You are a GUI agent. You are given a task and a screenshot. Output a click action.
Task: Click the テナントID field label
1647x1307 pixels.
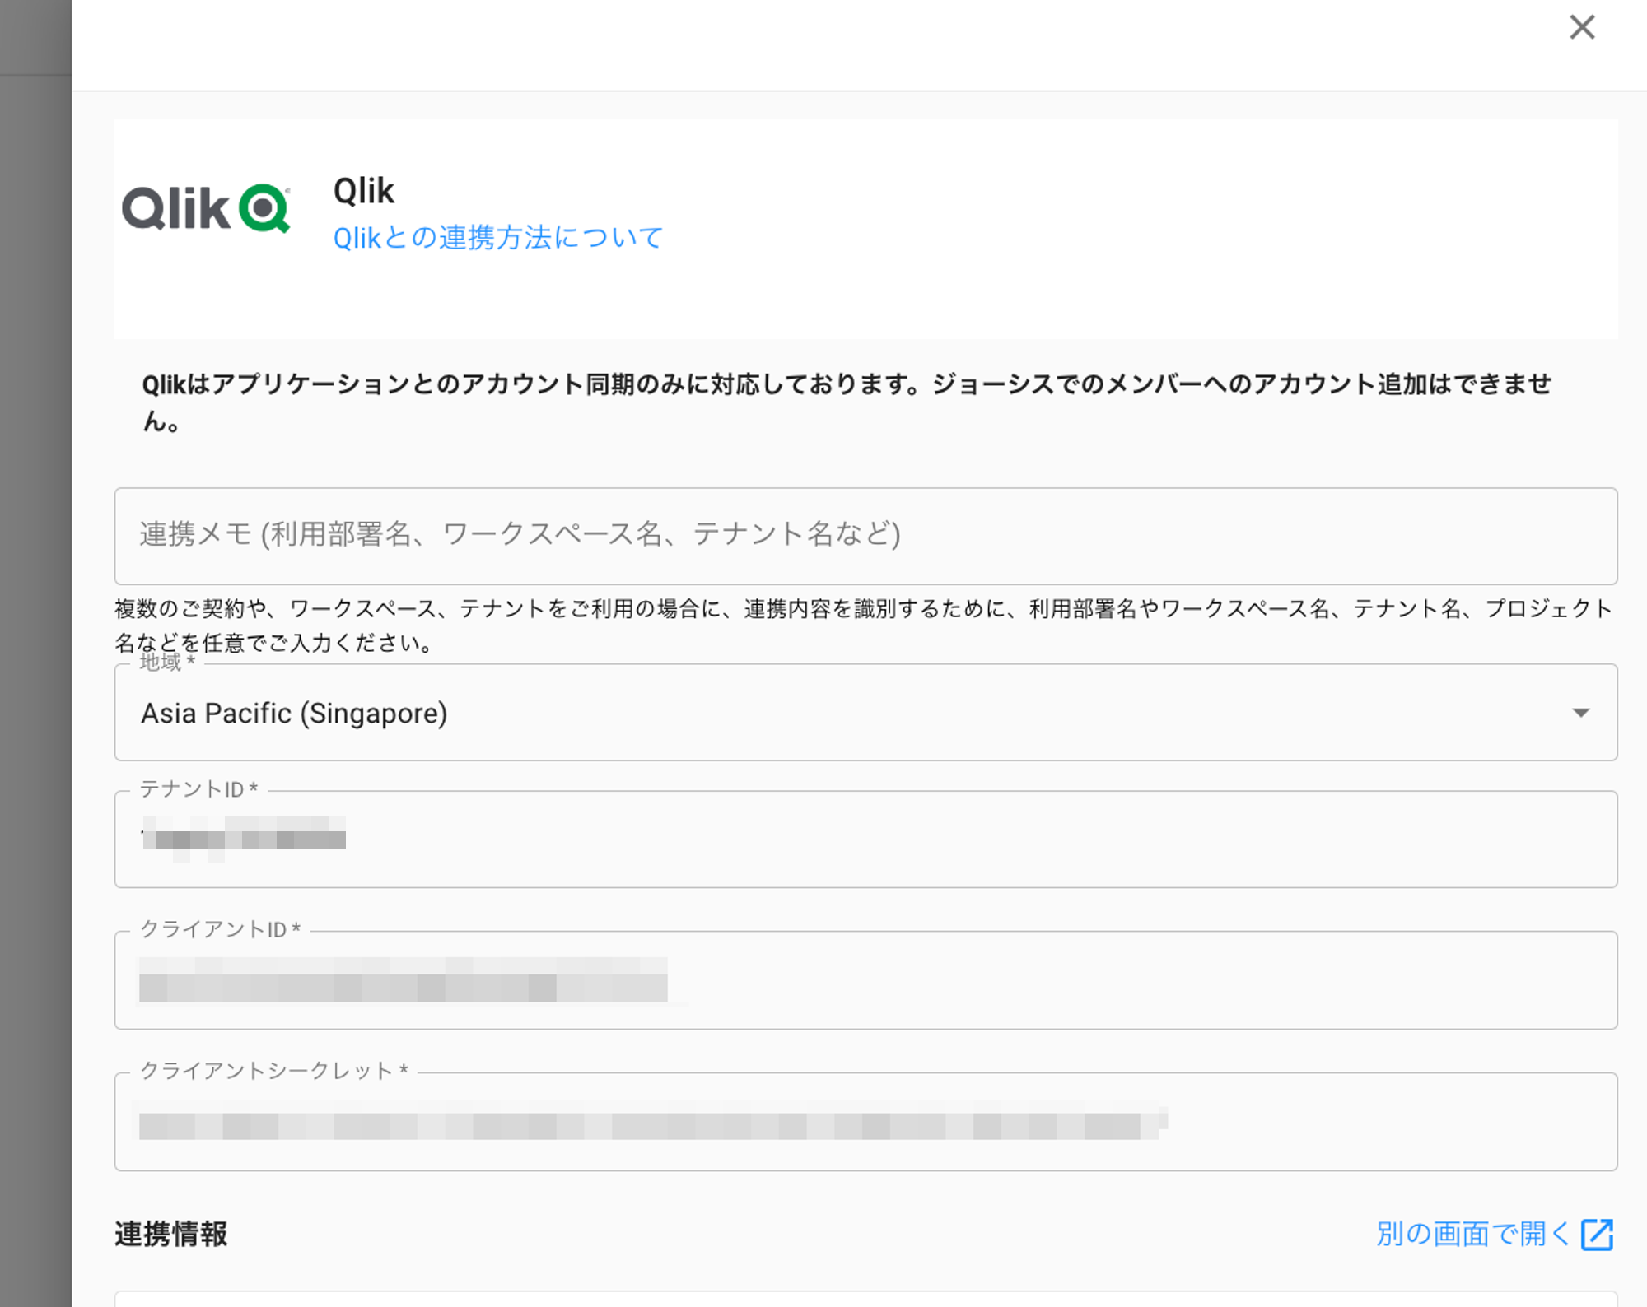click(198, 788)
